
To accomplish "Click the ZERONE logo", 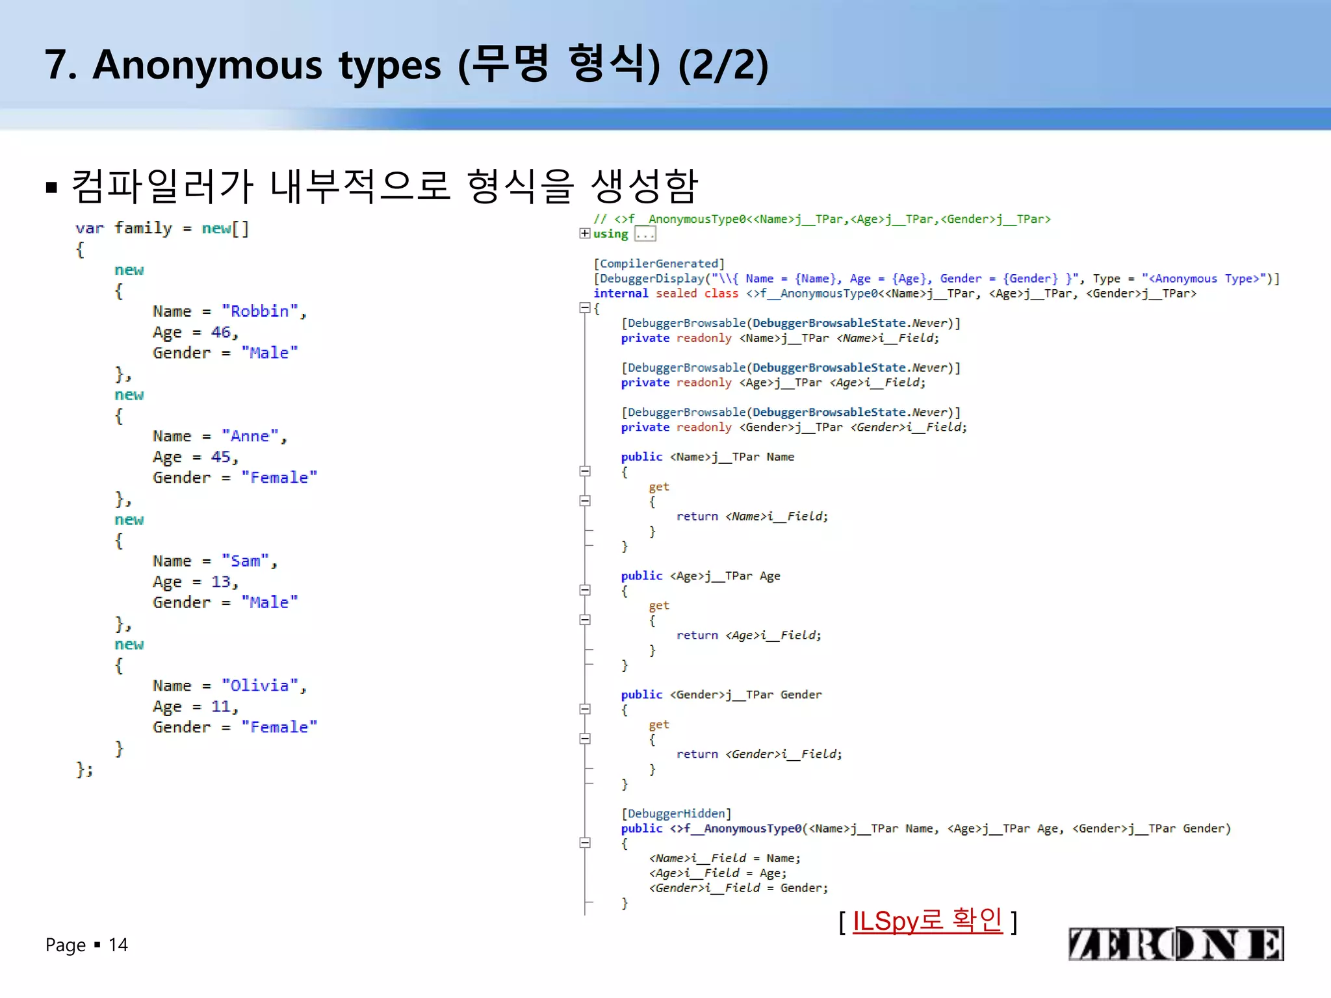I will [x=1176, y=943].
